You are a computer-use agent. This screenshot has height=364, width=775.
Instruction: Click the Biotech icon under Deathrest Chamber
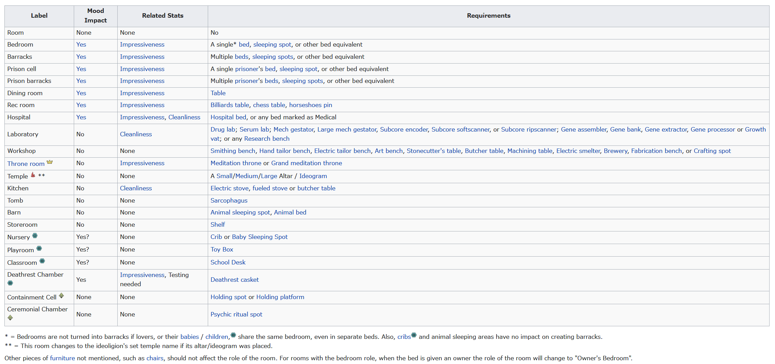(10, 283)
